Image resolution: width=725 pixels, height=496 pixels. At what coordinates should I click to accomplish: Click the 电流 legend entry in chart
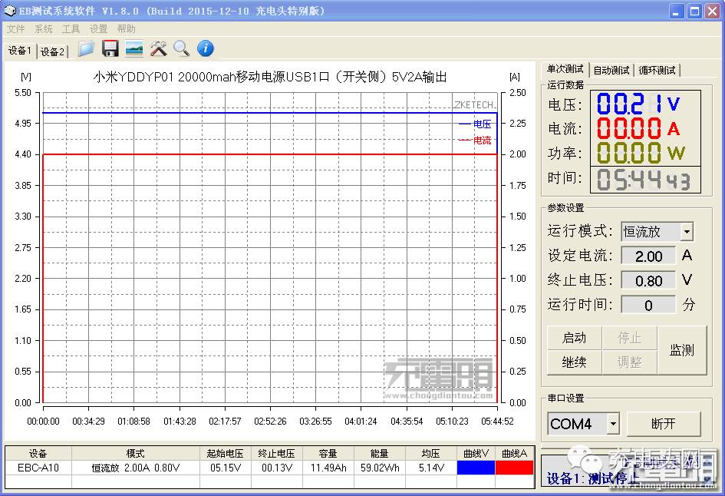[476, 141]
